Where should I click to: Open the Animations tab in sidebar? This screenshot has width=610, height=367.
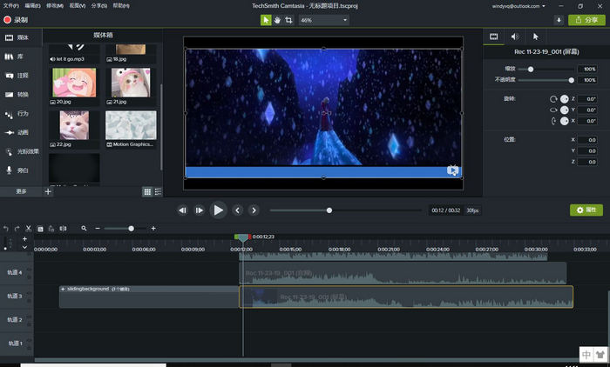point(21,132)
